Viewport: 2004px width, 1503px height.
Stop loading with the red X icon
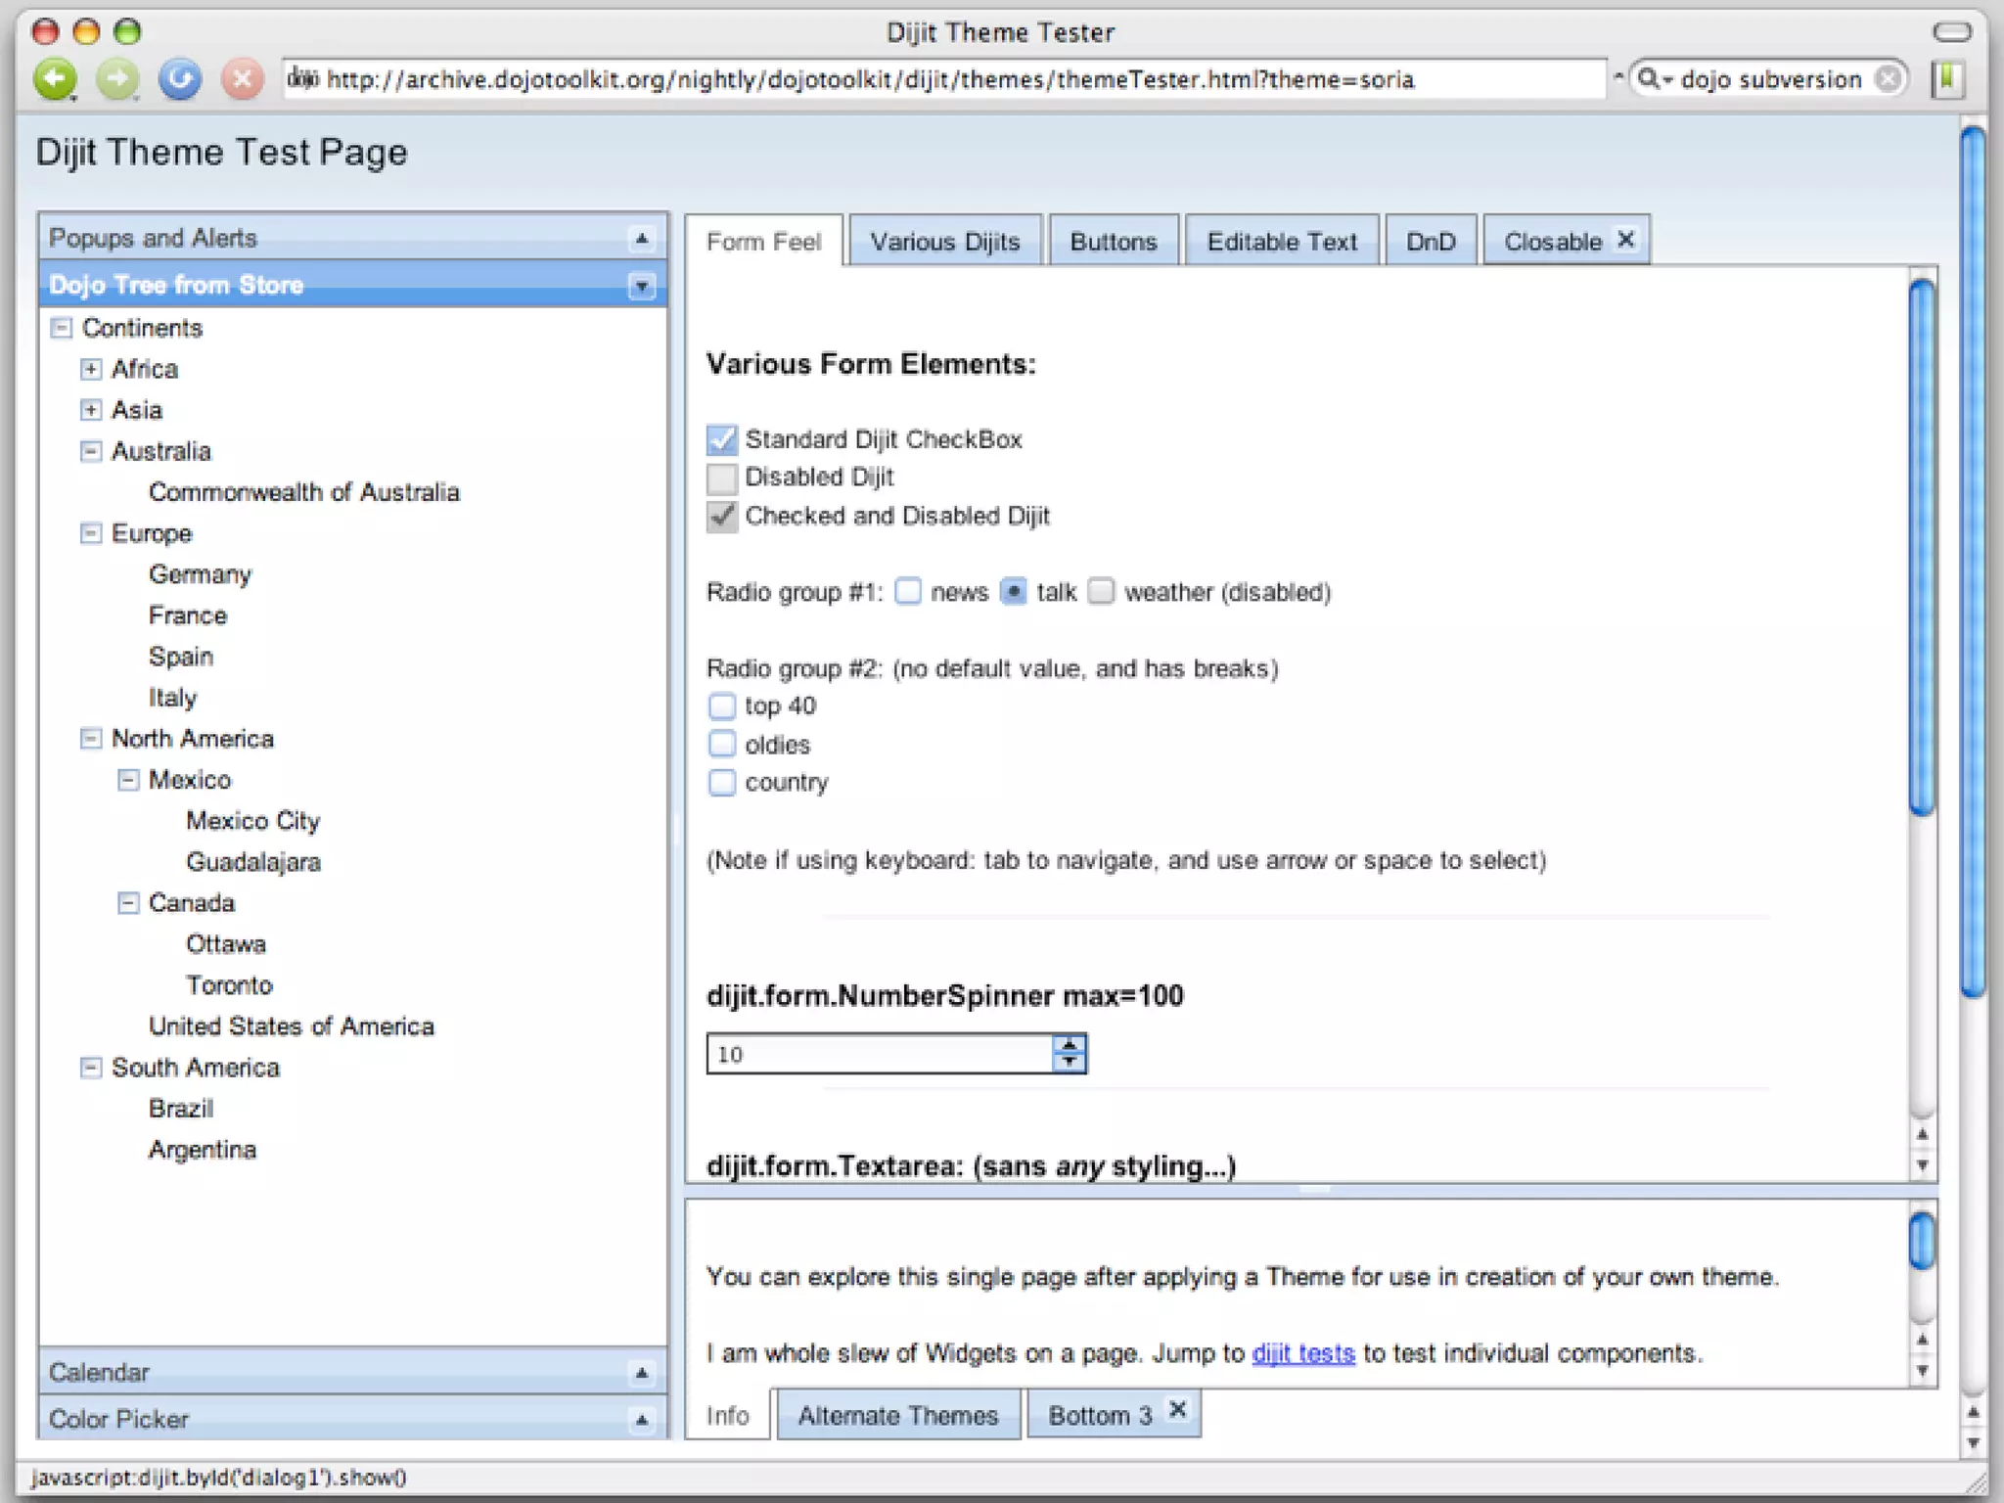point(242,80)
